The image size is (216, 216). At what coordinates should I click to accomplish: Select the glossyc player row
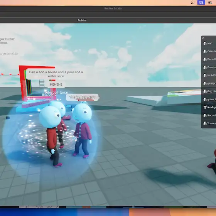[209, 83]
